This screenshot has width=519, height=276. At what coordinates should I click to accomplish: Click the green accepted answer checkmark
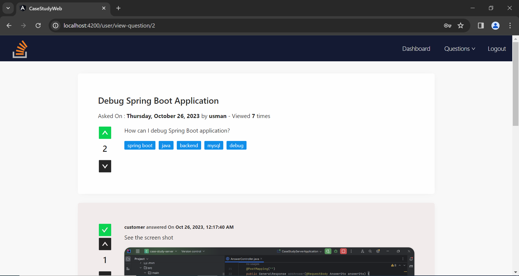[x=105, y=230]
